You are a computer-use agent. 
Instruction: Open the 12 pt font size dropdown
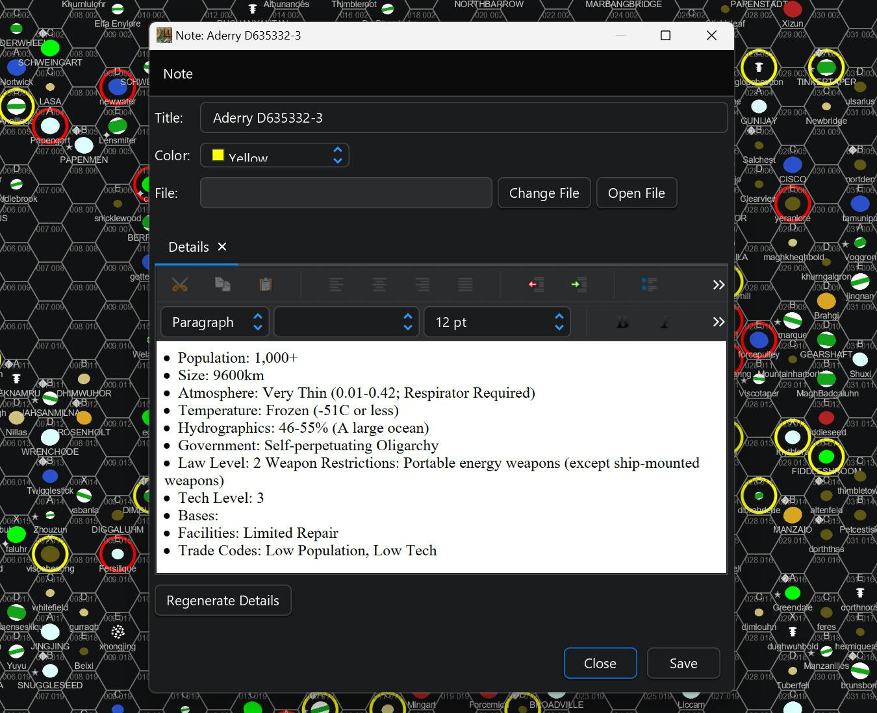(497, 322)
